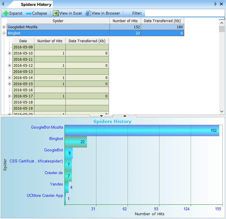Image resolution: width=226 pixels, height=219 pixels.
Task: Click the Excel spreadsheet icon
Action: pyautogui.click(x=56, y=13)
